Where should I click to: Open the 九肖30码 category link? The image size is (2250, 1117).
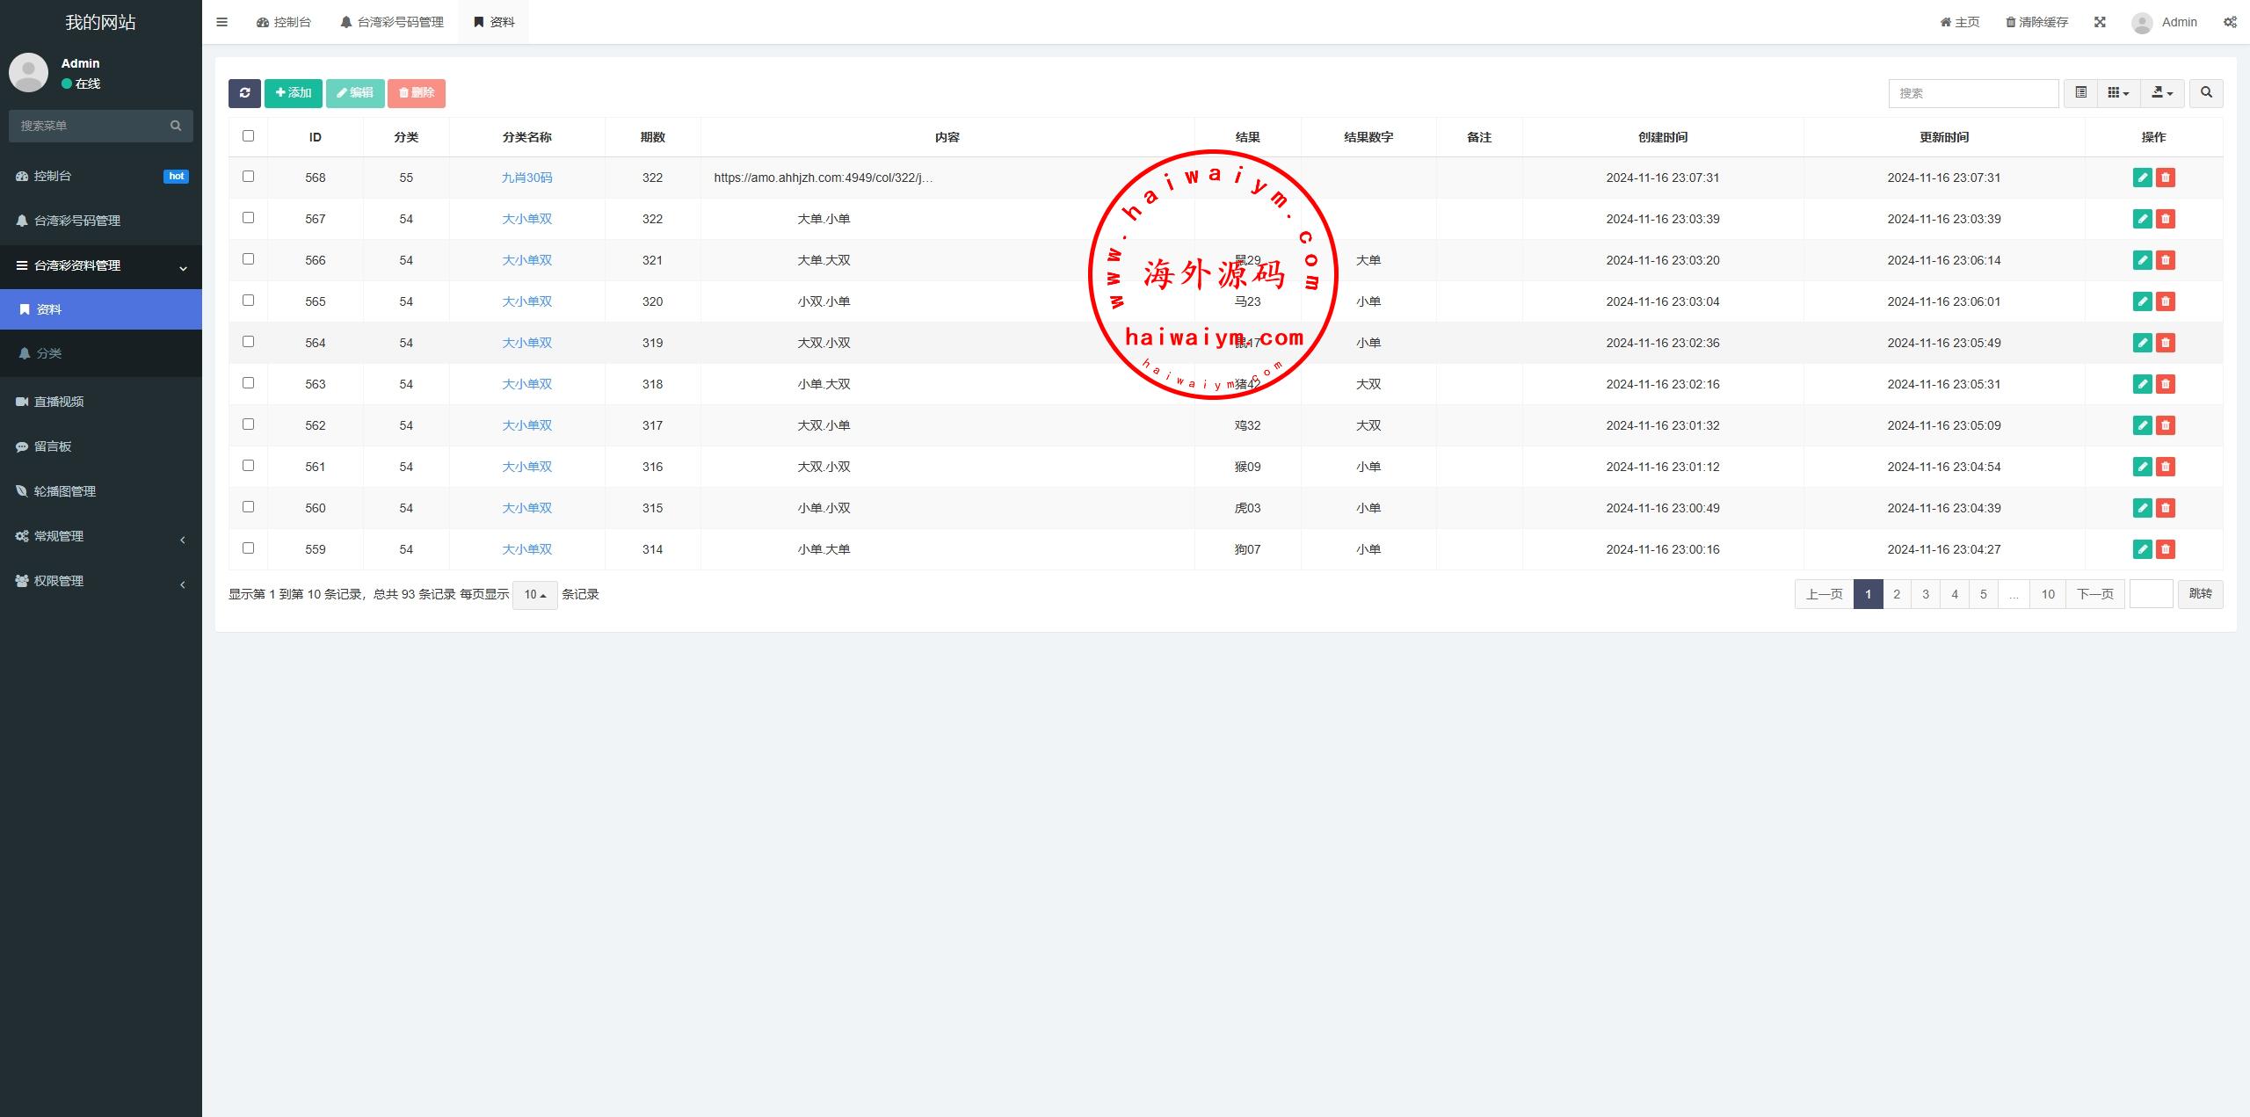[526, 178]
